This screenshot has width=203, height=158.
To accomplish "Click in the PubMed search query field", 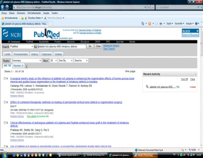I will coord(62,46).
